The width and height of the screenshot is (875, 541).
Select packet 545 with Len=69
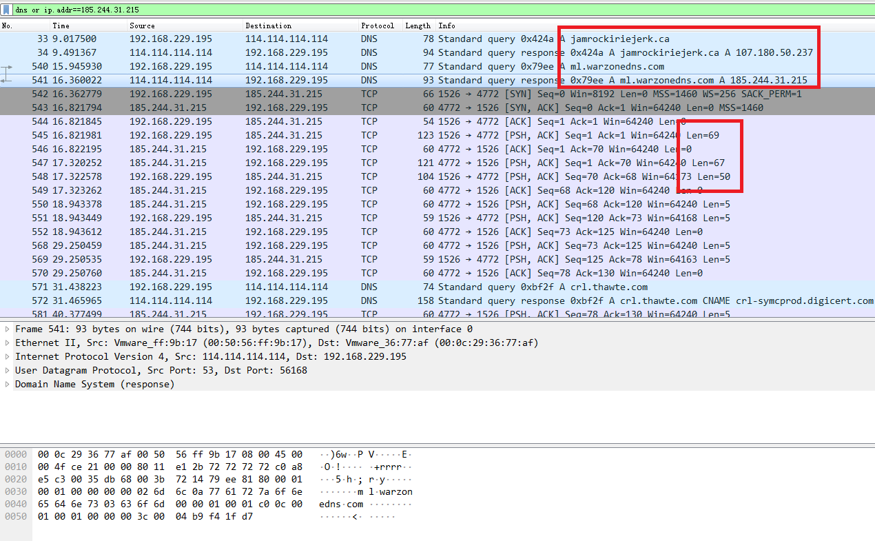[x=437, y=135]
